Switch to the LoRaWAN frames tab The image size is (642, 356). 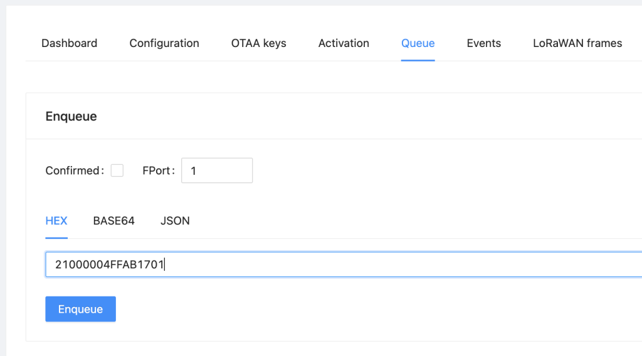(577, 43)
